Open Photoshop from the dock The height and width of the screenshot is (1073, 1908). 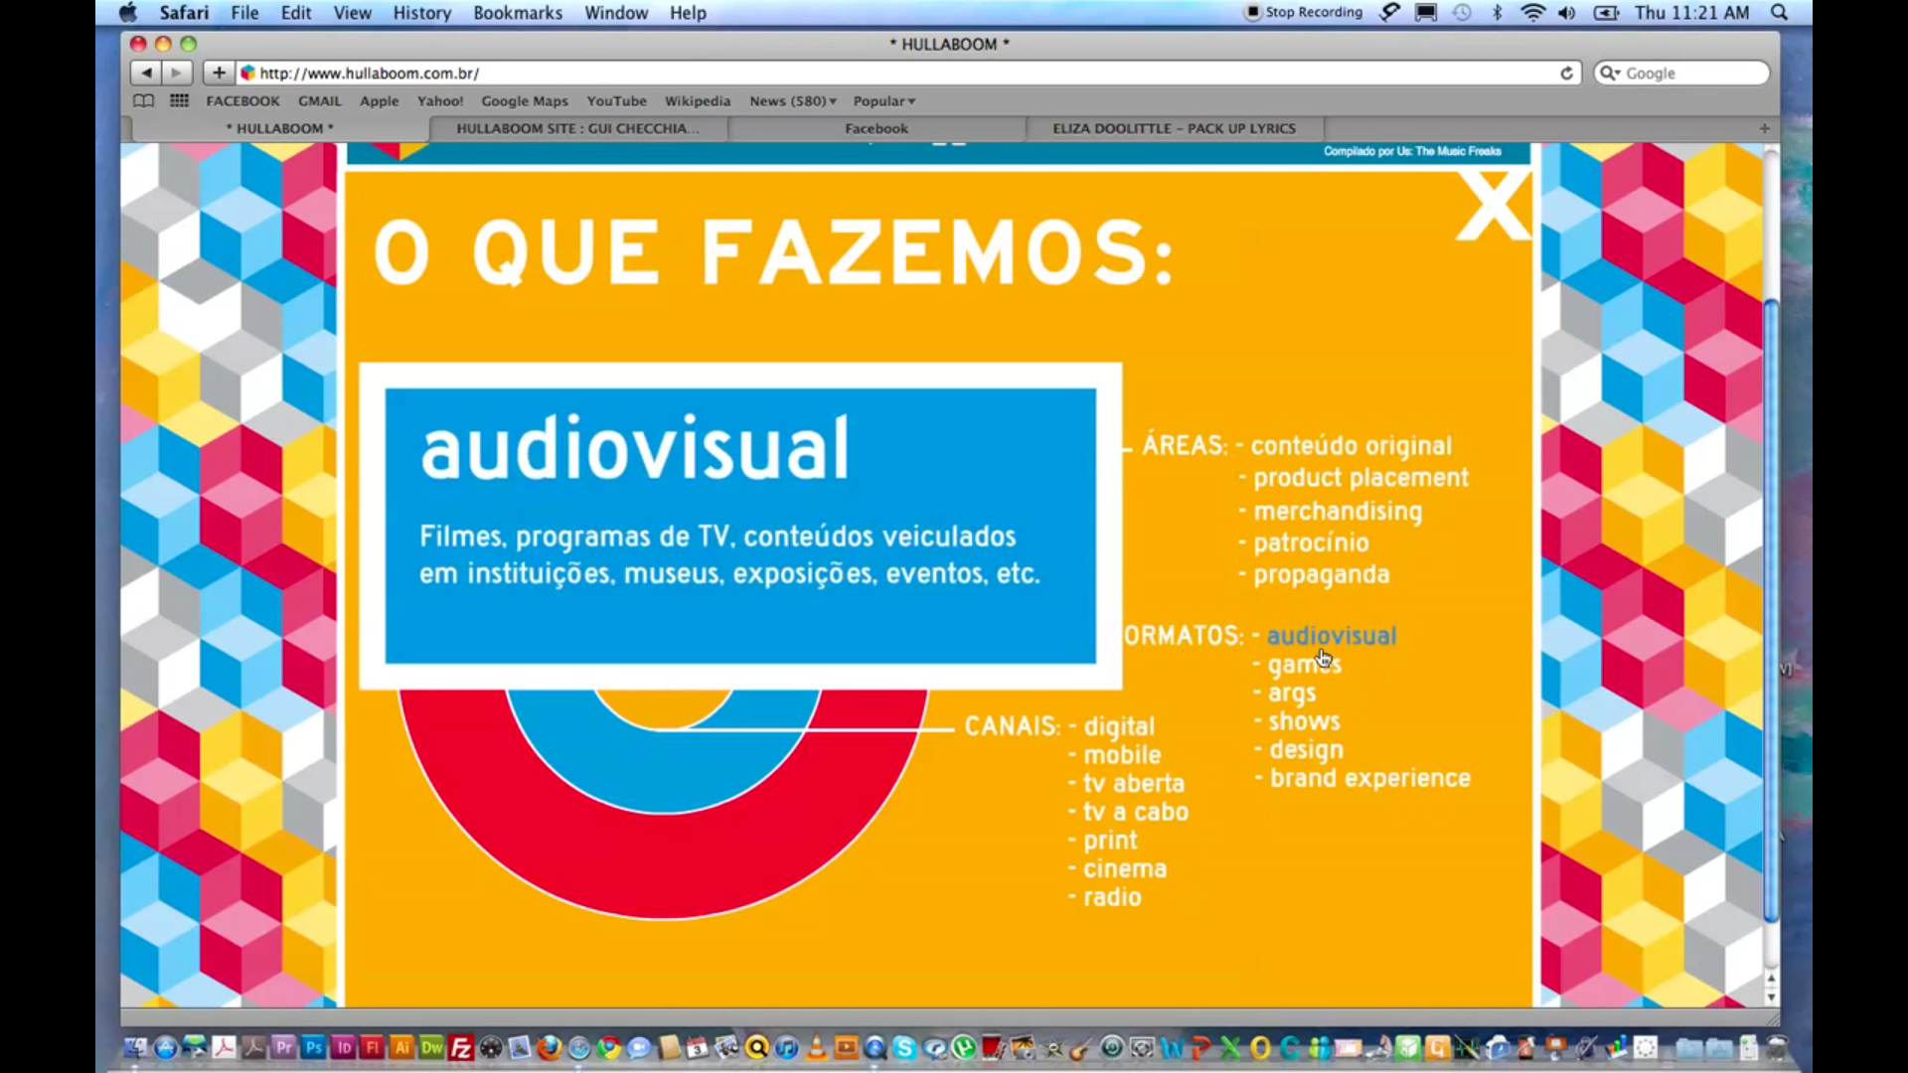pyautogui.click(x=314, y=1047)
